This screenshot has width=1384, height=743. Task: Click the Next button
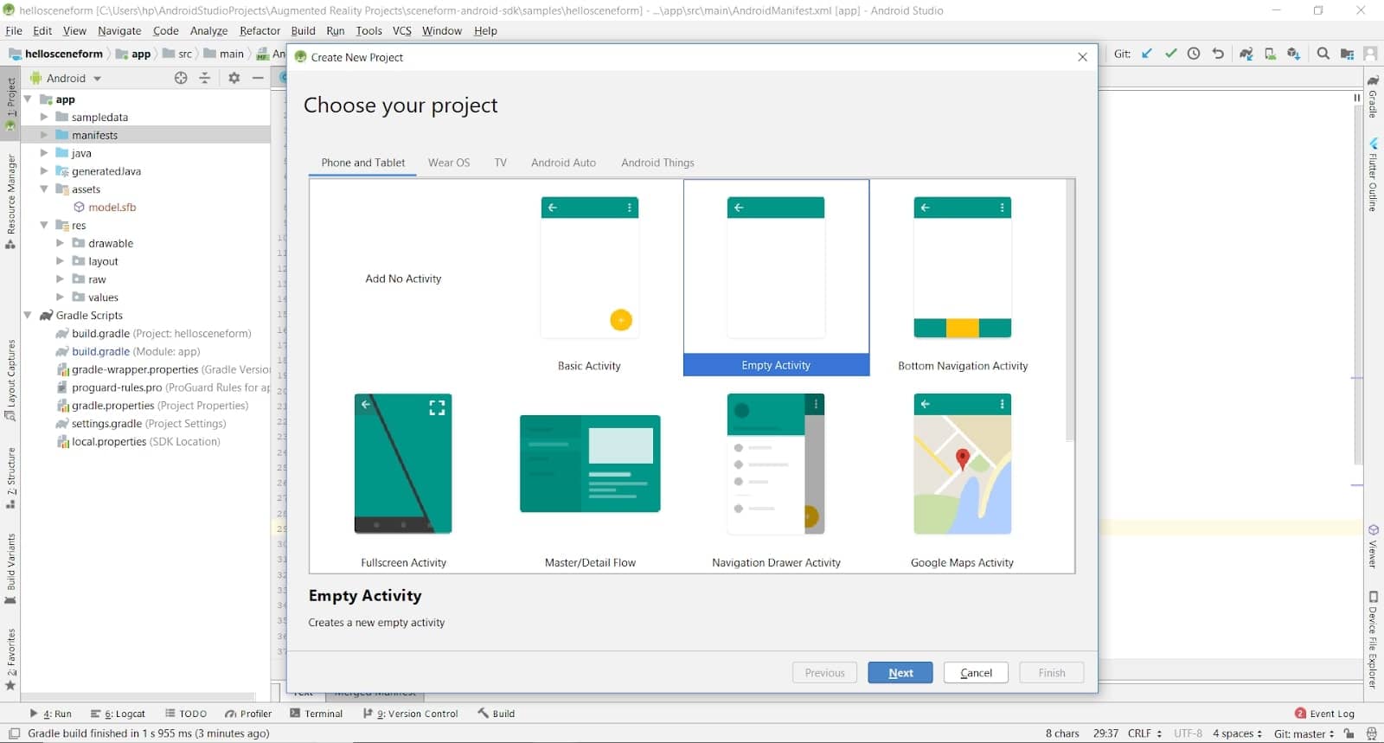pos(900,673)
